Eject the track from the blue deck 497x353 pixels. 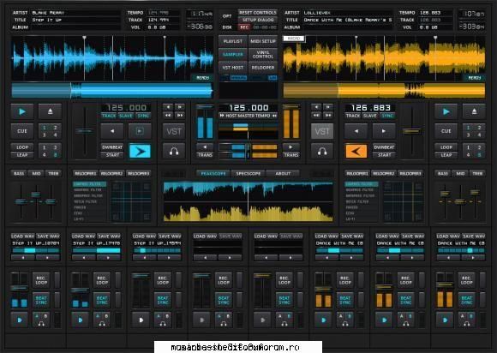[x=50, y=111]
